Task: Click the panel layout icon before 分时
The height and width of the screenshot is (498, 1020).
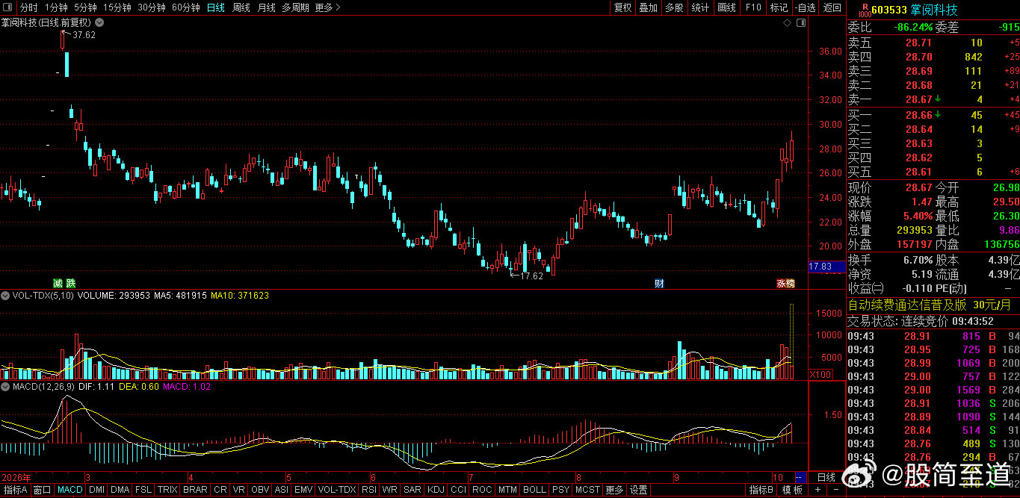Action: [9, 7]
